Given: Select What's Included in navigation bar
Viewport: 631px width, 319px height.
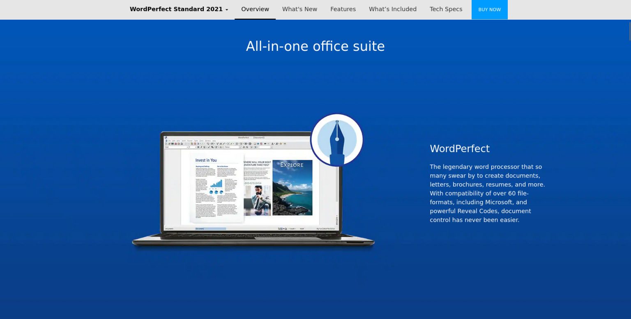Looking at the screenshot, I should (392, 9).
